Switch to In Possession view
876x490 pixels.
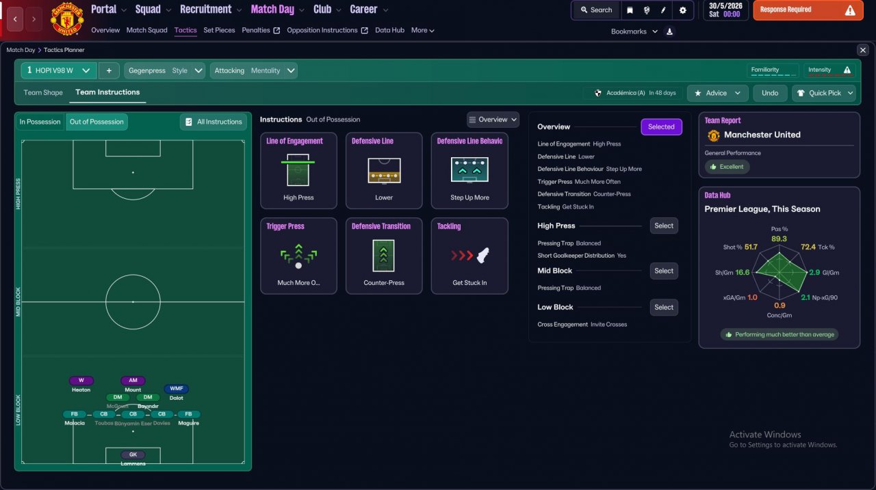[x=40, y=122]
